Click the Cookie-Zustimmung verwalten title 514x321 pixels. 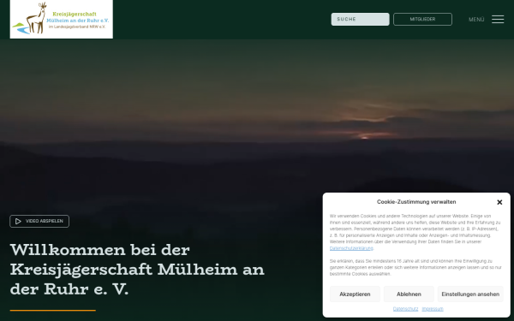click(416, 202)
